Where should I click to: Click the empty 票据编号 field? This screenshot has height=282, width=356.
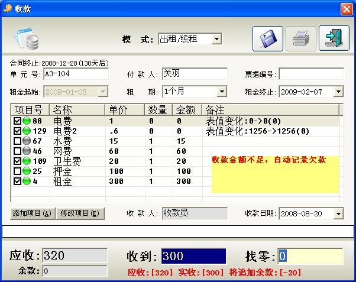[x=311, y=74]
